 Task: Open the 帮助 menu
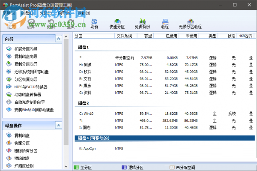[x=84, y=13]
